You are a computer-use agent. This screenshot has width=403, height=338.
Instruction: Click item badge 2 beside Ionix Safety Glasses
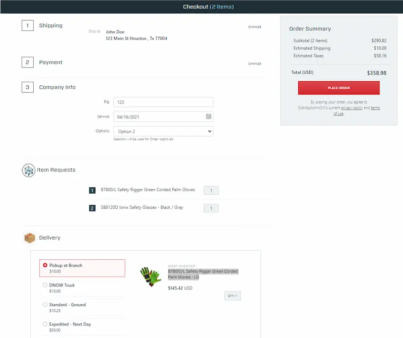(x=92, y=208)
